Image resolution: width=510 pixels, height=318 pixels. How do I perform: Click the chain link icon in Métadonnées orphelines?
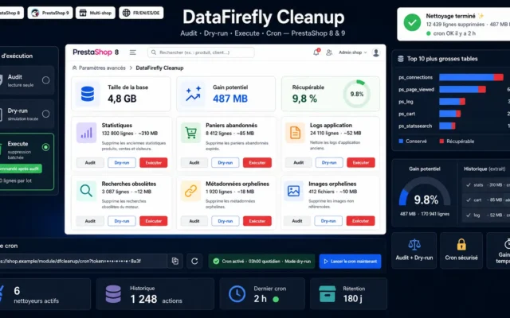(x=190, y=191)
